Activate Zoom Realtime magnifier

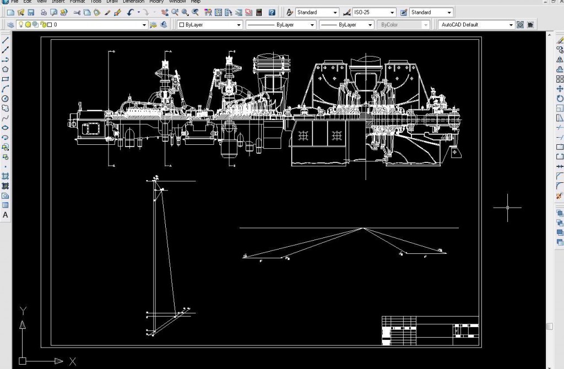coord(175,13)
